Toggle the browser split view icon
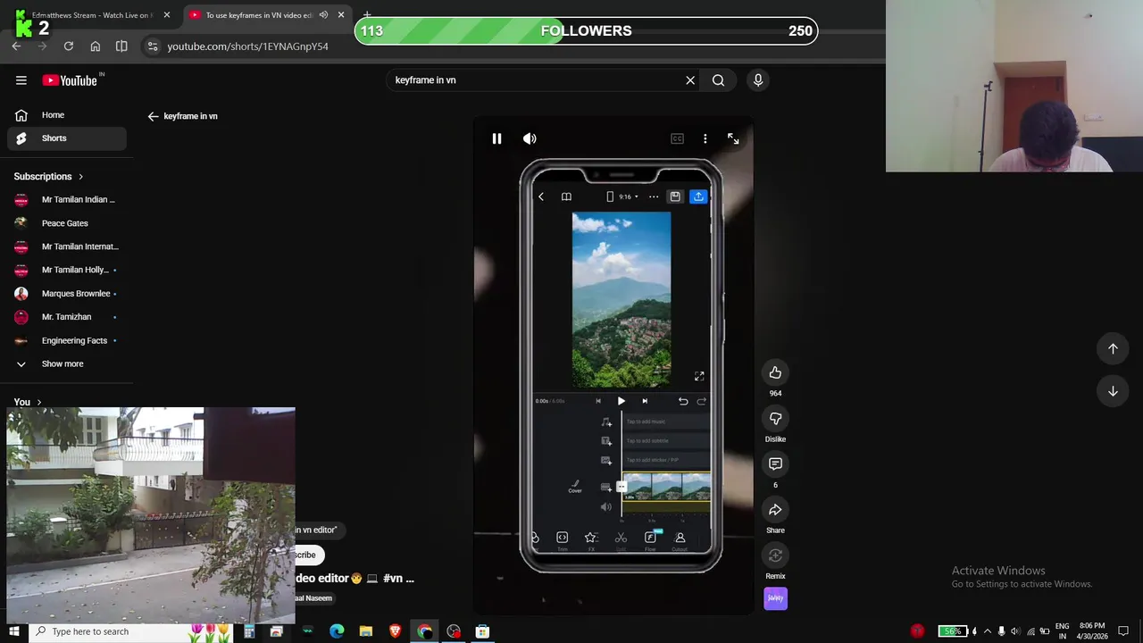1143x643 pixels. click(x=121, y=46)
